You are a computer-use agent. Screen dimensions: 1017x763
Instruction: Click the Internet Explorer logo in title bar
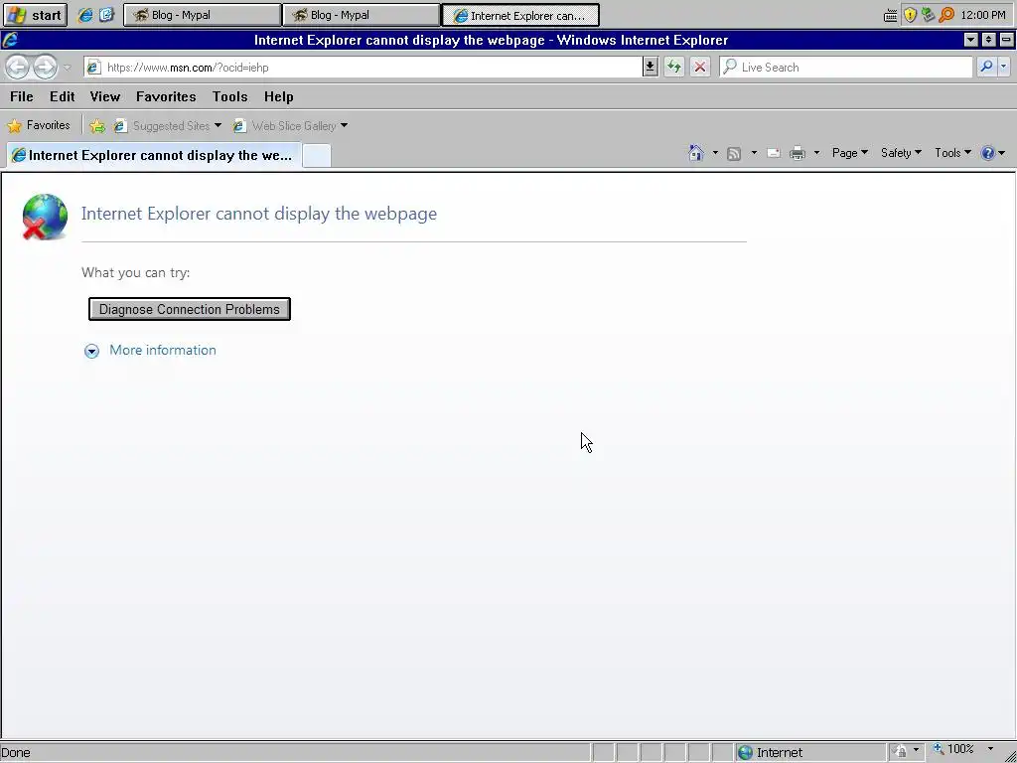pyautogui.click(x=10, y=40)
